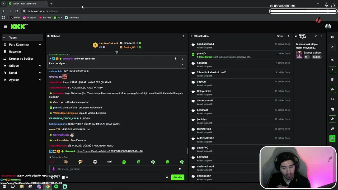Click the info icon in the right rail
The height and width of the screenshot is (190, 338).
pyautogui.click(x=332, y=37)
